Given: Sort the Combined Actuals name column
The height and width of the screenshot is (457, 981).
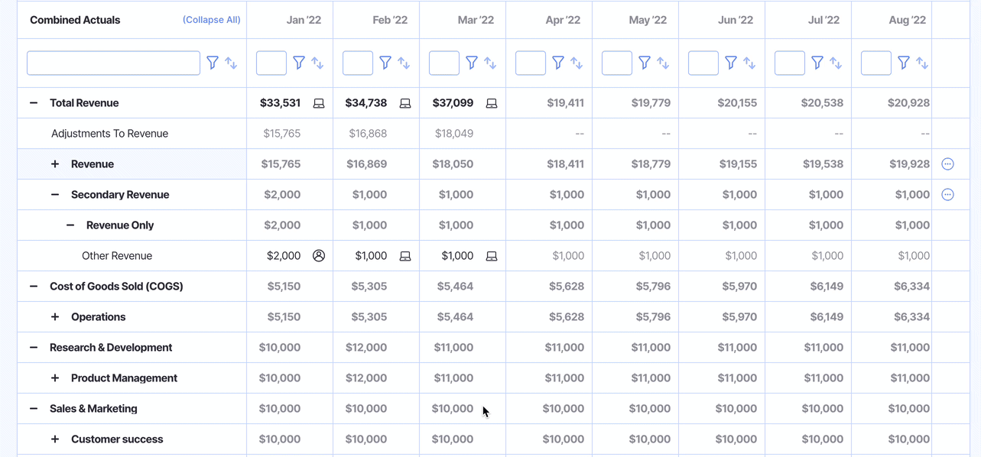Looking at the screenshot, I should (231, 63).
